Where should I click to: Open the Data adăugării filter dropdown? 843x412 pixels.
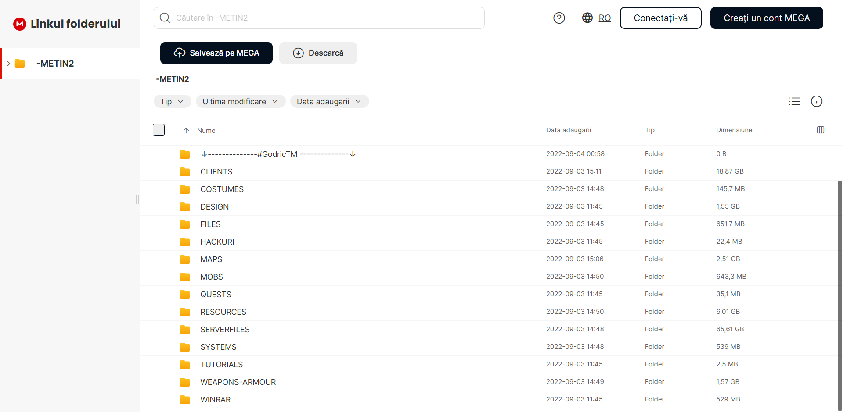329,101
